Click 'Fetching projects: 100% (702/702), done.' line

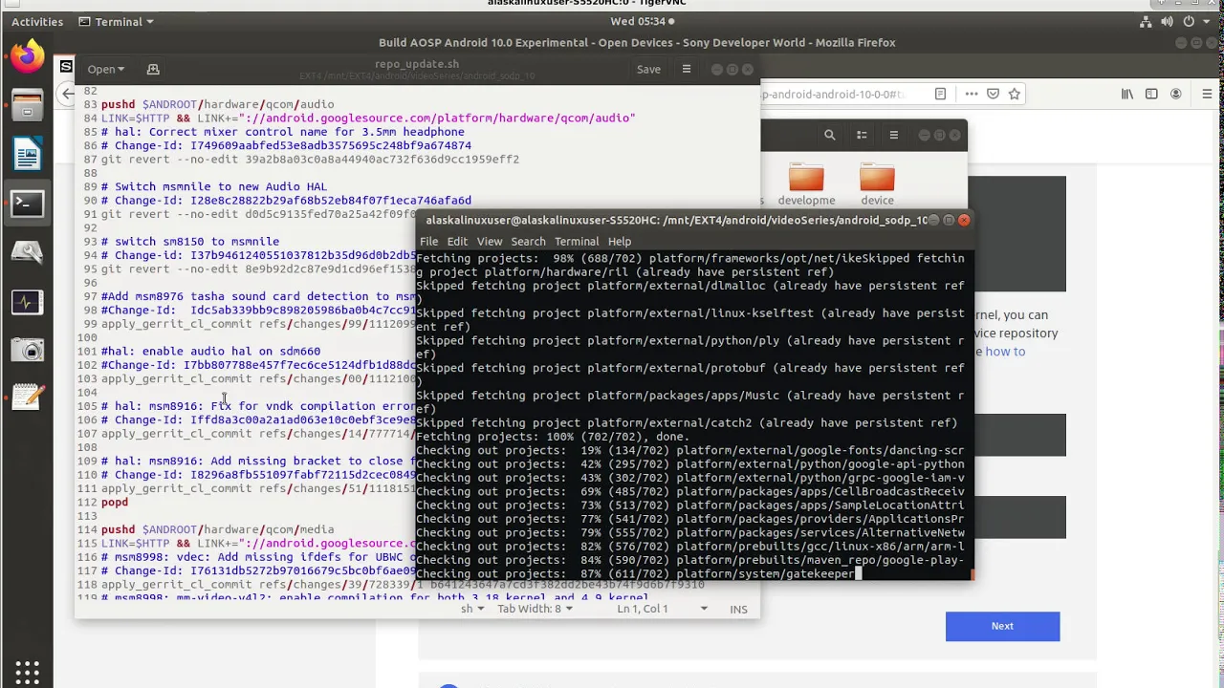click(553, 437)
